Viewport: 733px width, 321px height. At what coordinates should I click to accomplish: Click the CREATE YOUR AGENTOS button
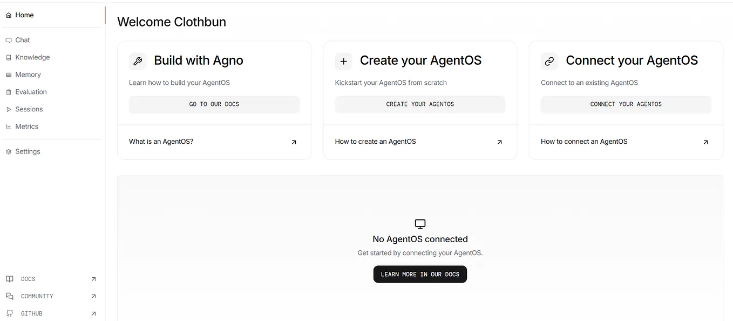pos(420,104)
